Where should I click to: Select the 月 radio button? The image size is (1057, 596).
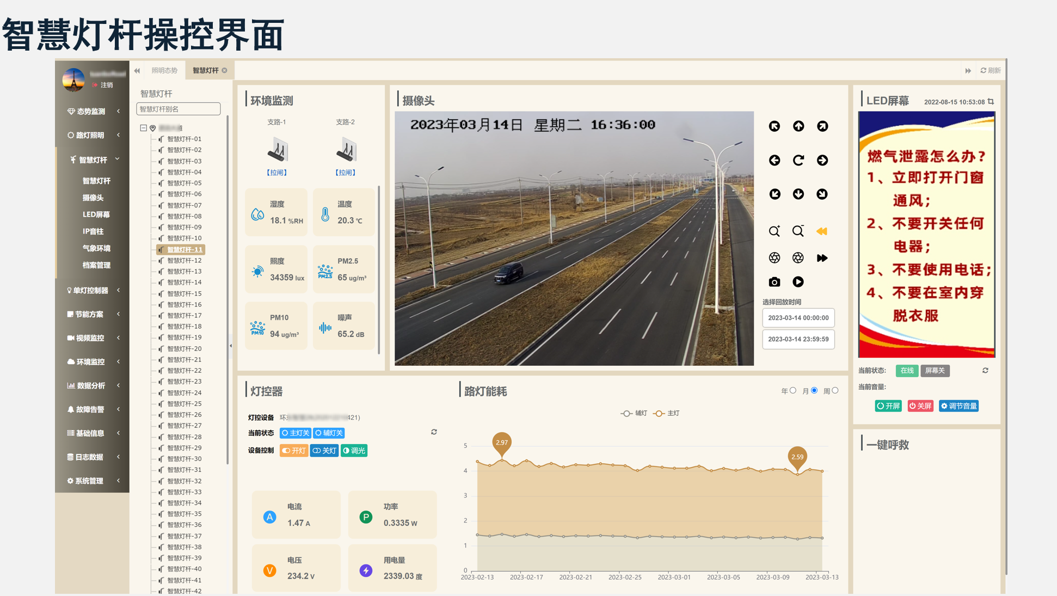(x=814, y=390)
